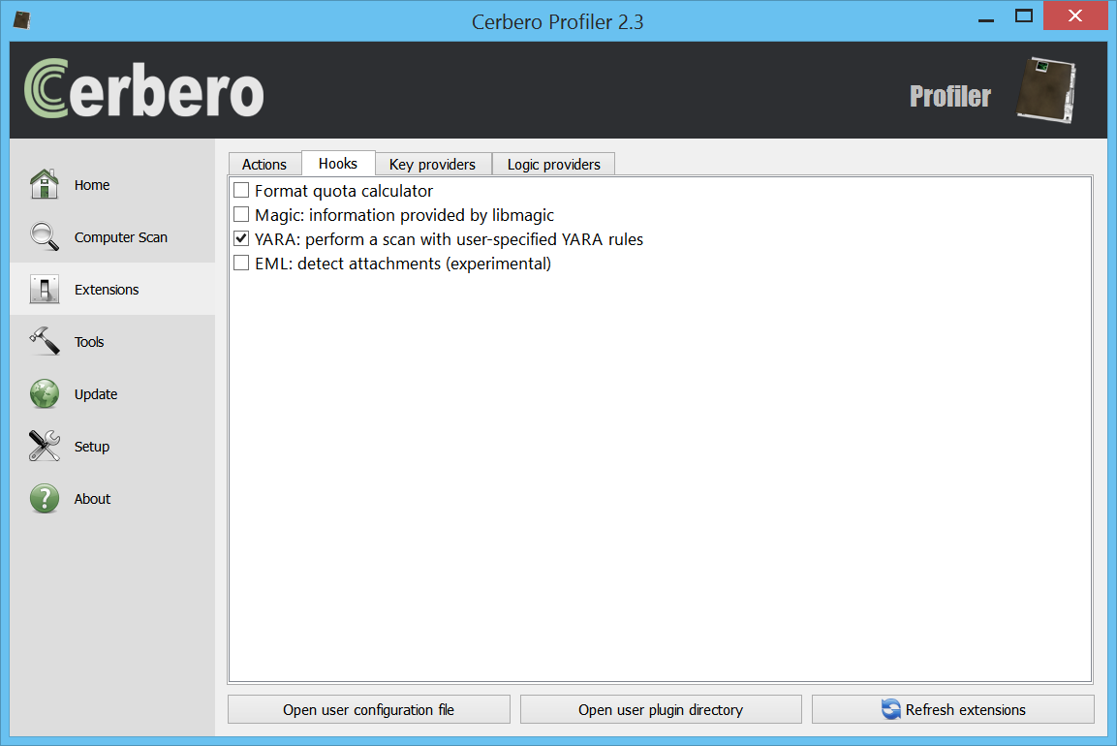Switch to the Actions tab

coord(264,164)
